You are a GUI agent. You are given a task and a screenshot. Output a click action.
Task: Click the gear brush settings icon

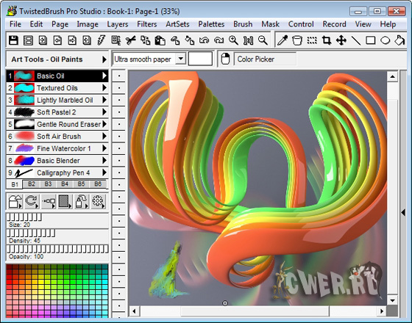pos(99,201)
